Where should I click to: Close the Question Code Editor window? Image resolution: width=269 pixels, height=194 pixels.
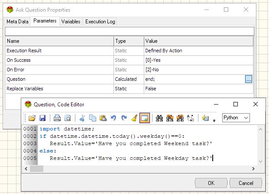point(256,104)
